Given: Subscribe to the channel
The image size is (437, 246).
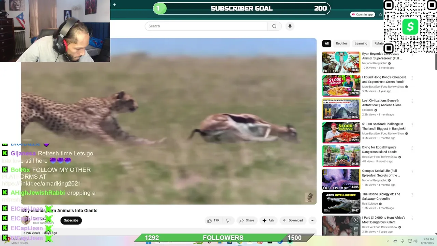Looking at the screenshot, I should [71, 220].
